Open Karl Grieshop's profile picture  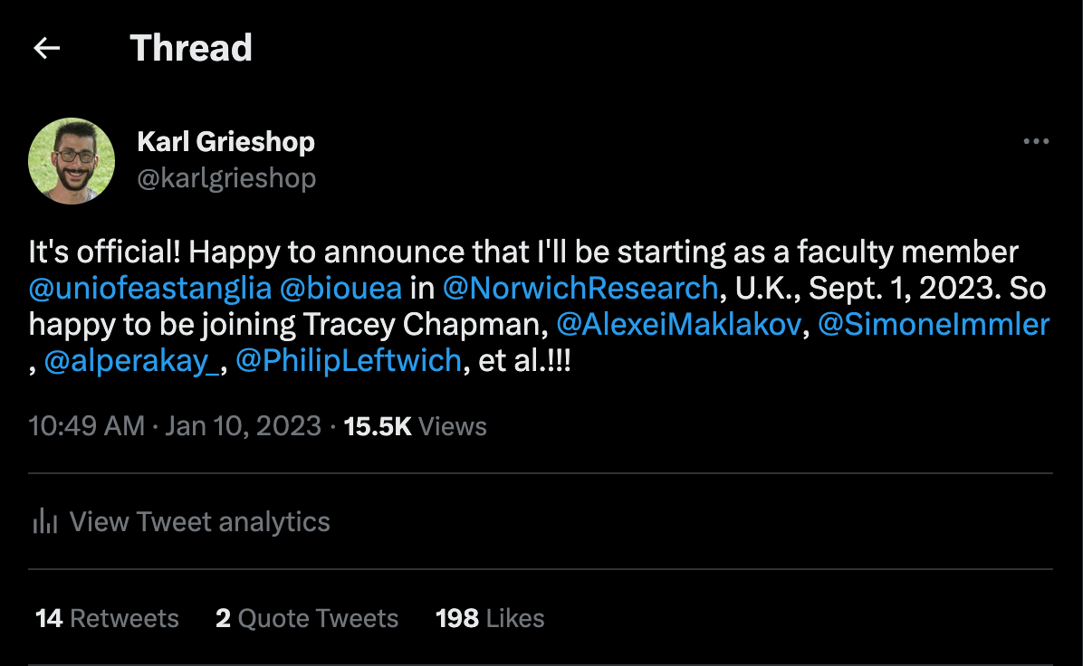(72, 161)
